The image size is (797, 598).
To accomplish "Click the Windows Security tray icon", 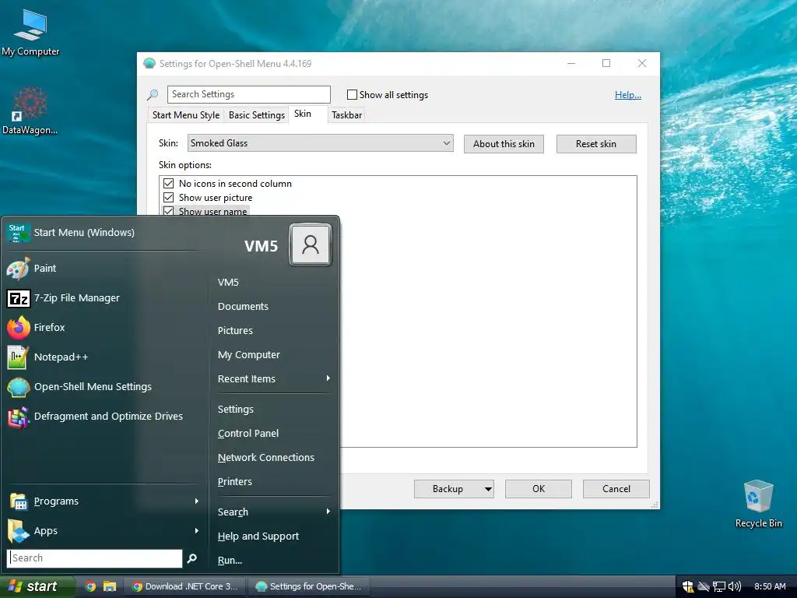I will pos(688,586).
